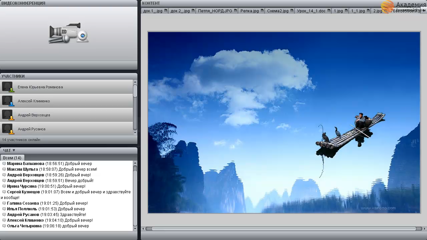
Task: Click the page icon on док.1_.jpg tab
Action: point(166,11)
